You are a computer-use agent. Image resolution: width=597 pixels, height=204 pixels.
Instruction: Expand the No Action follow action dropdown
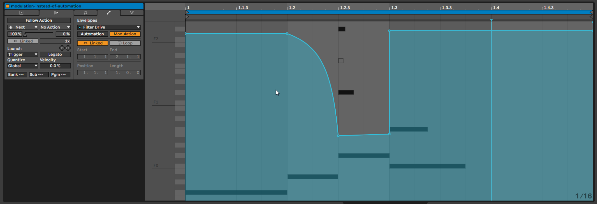55,27
